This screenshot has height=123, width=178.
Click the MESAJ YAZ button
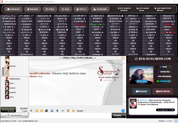(142, 91)
